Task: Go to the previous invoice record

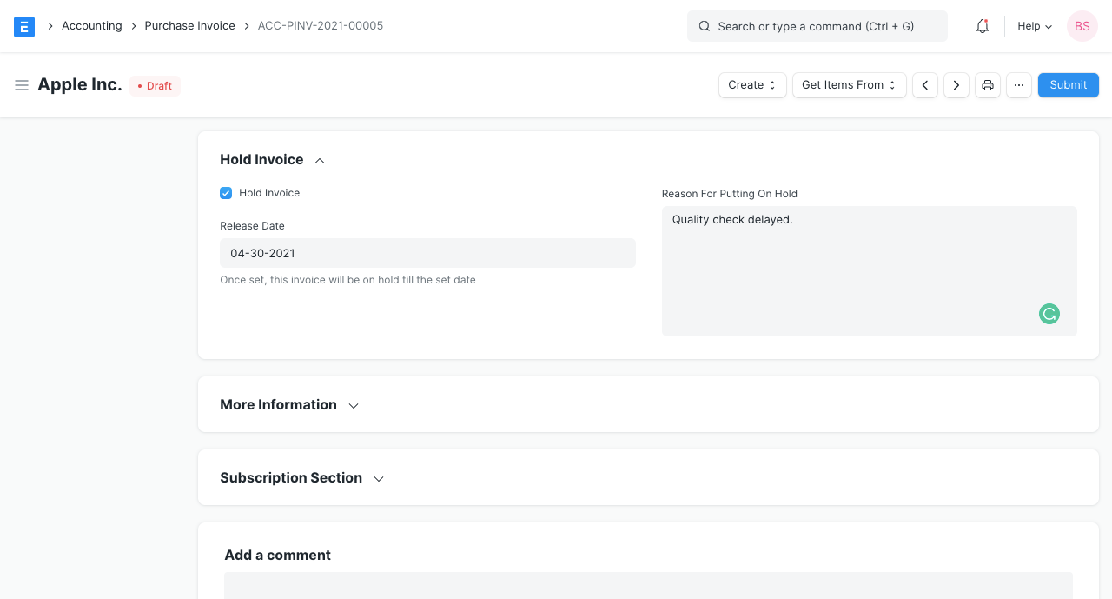Action: 925,85
